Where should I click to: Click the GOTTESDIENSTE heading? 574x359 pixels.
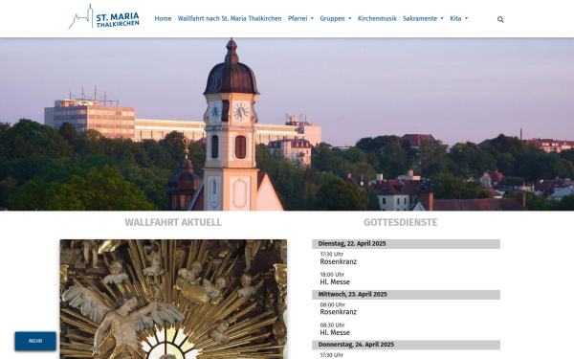point(400,222)
